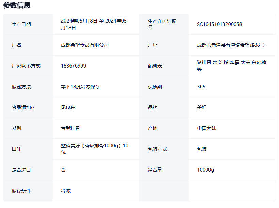279x208 pixels.
Task: Select the 储藏方法 label cell
Action: pyautogui.click(x=28, y=87)
